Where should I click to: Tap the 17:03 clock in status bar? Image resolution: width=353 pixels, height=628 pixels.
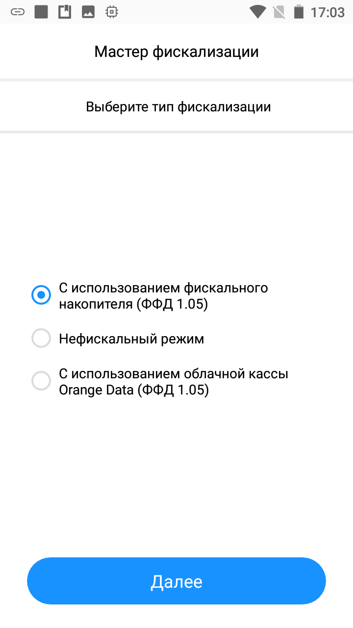(x=328, y=12)
